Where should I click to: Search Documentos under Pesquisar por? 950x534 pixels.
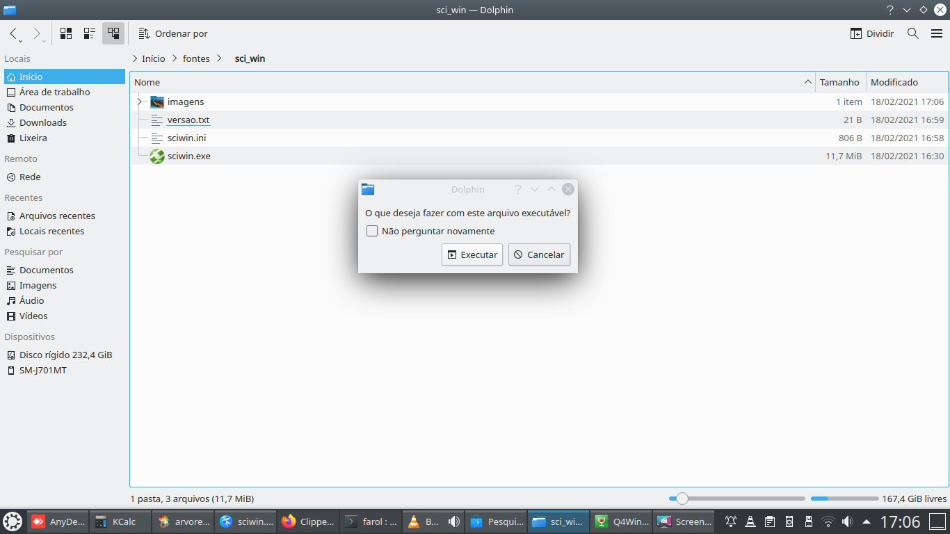(65, 270)
